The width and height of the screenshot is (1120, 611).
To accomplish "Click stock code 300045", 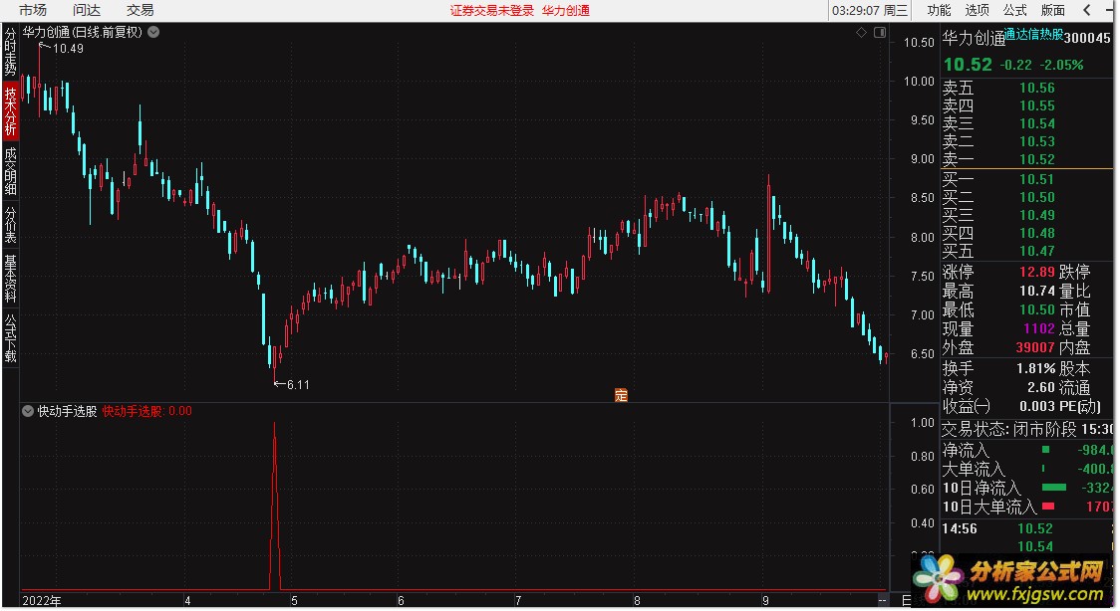I will 1087,38.
